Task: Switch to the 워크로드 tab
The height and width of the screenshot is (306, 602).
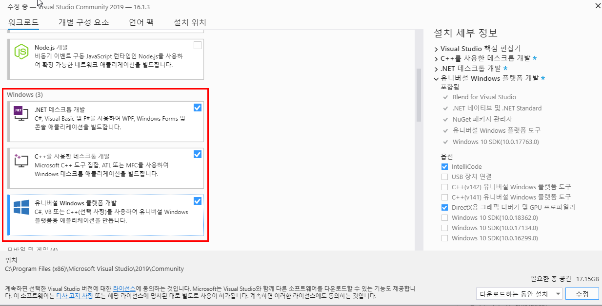Action: coord(23,22)
